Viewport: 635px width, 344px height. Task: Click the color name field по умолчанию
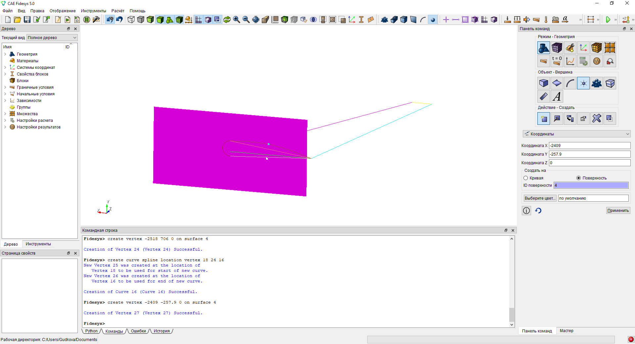(x=593, y=198)
